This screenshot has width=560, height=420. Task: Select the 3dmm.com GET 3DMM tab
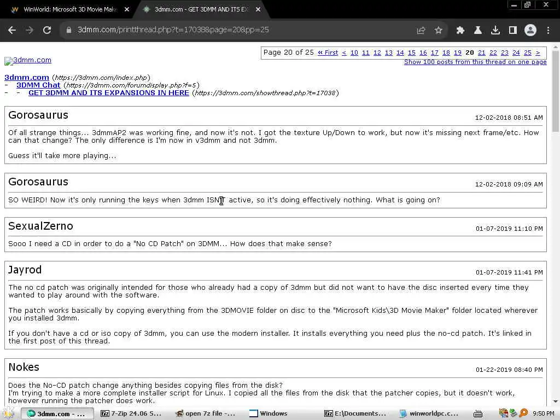click(201, 10)
